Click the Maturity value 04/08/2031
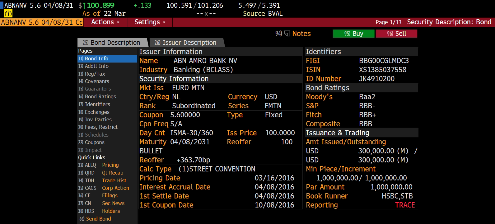This screenshot has height=224, width=495. tap(190, 142)
